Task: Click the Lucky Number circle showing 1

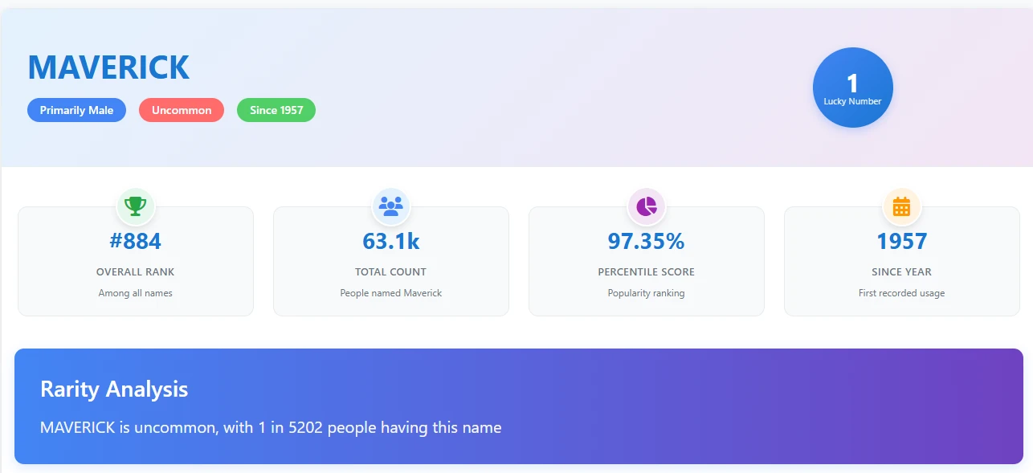Action: 852,87
